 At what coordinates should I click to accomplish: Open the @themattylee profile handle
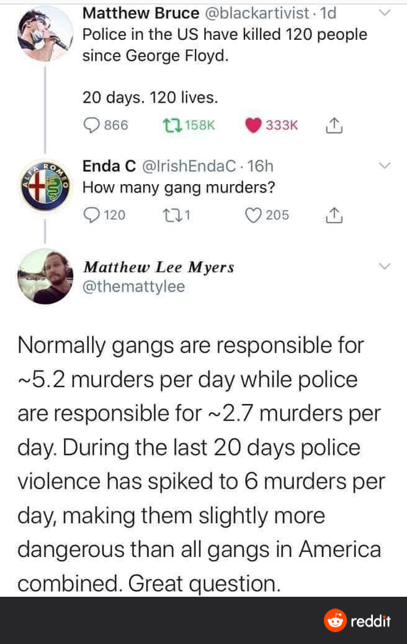pyautogui.click(x=133, y=287)
